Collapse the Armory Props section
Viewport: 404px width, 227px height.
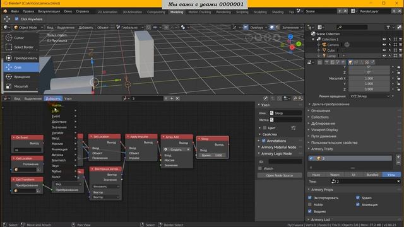(x=321, y=190)
